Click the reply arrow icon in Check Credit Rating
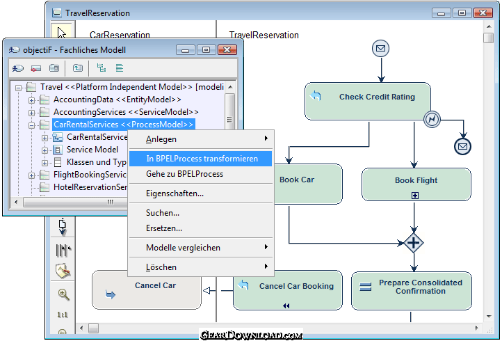This screenshot has width=502, height=341. [x=316, y=95]
